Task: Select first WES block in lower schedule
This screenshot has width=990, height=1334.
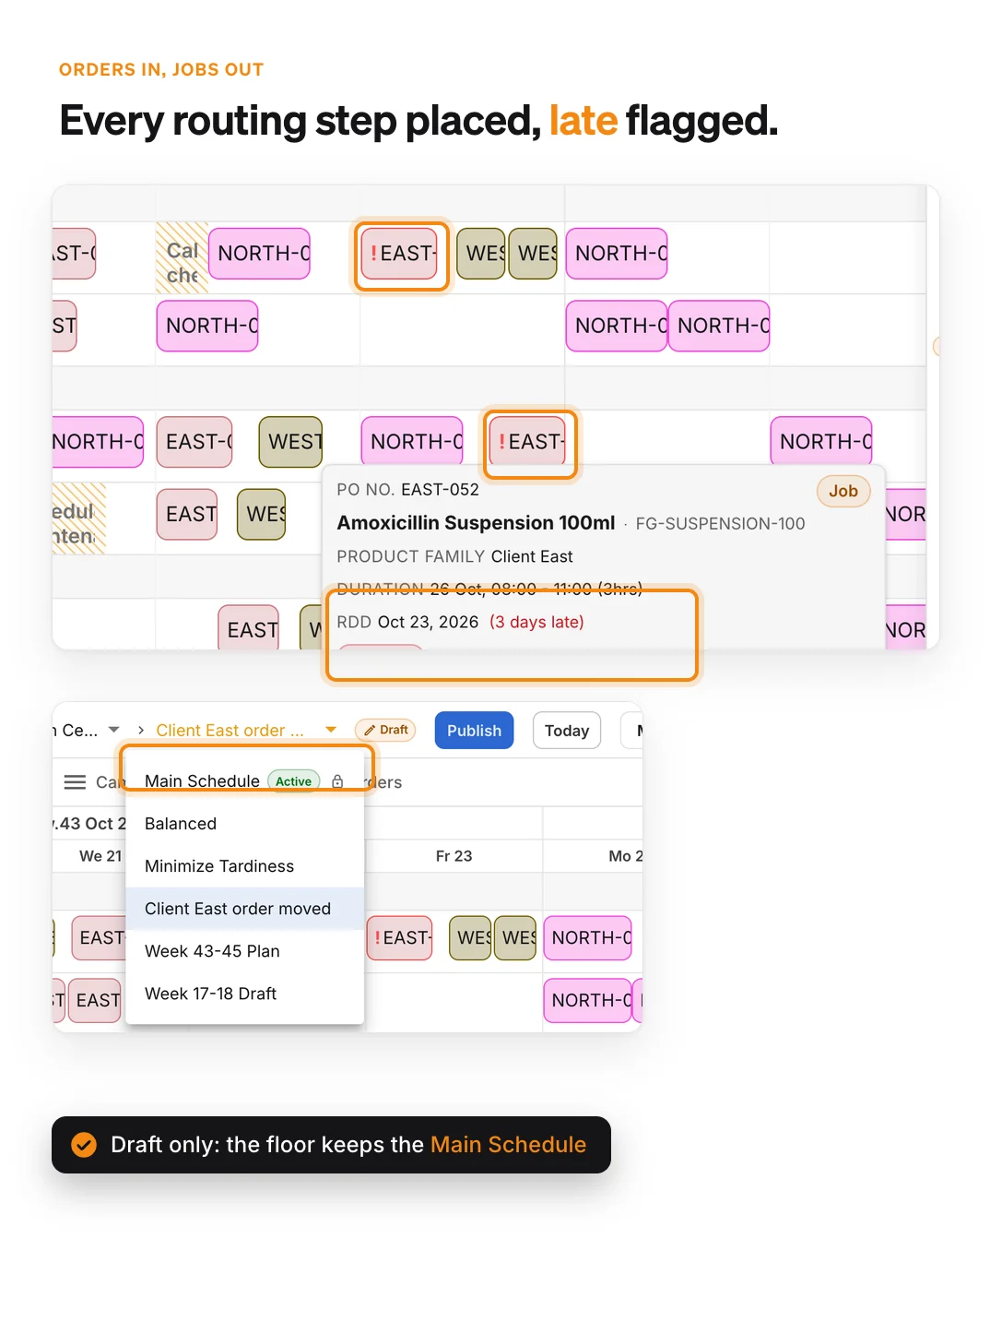Action: point(470,938)
